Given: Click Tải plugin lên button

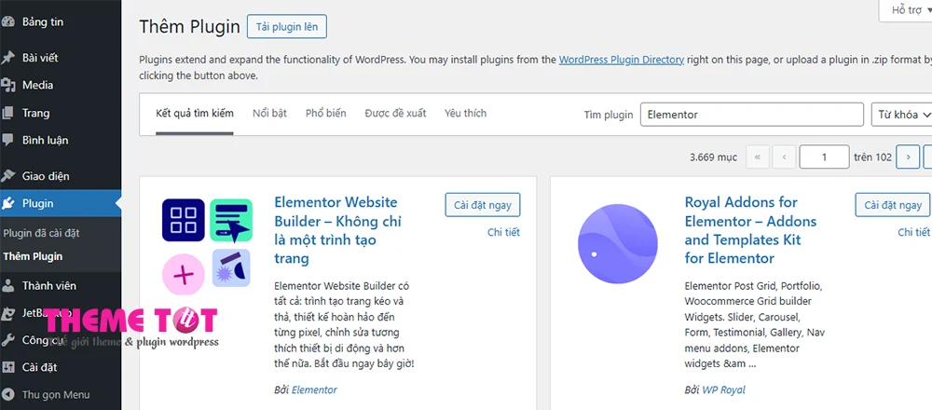Looking at the screenshot, I should point(286,27).
